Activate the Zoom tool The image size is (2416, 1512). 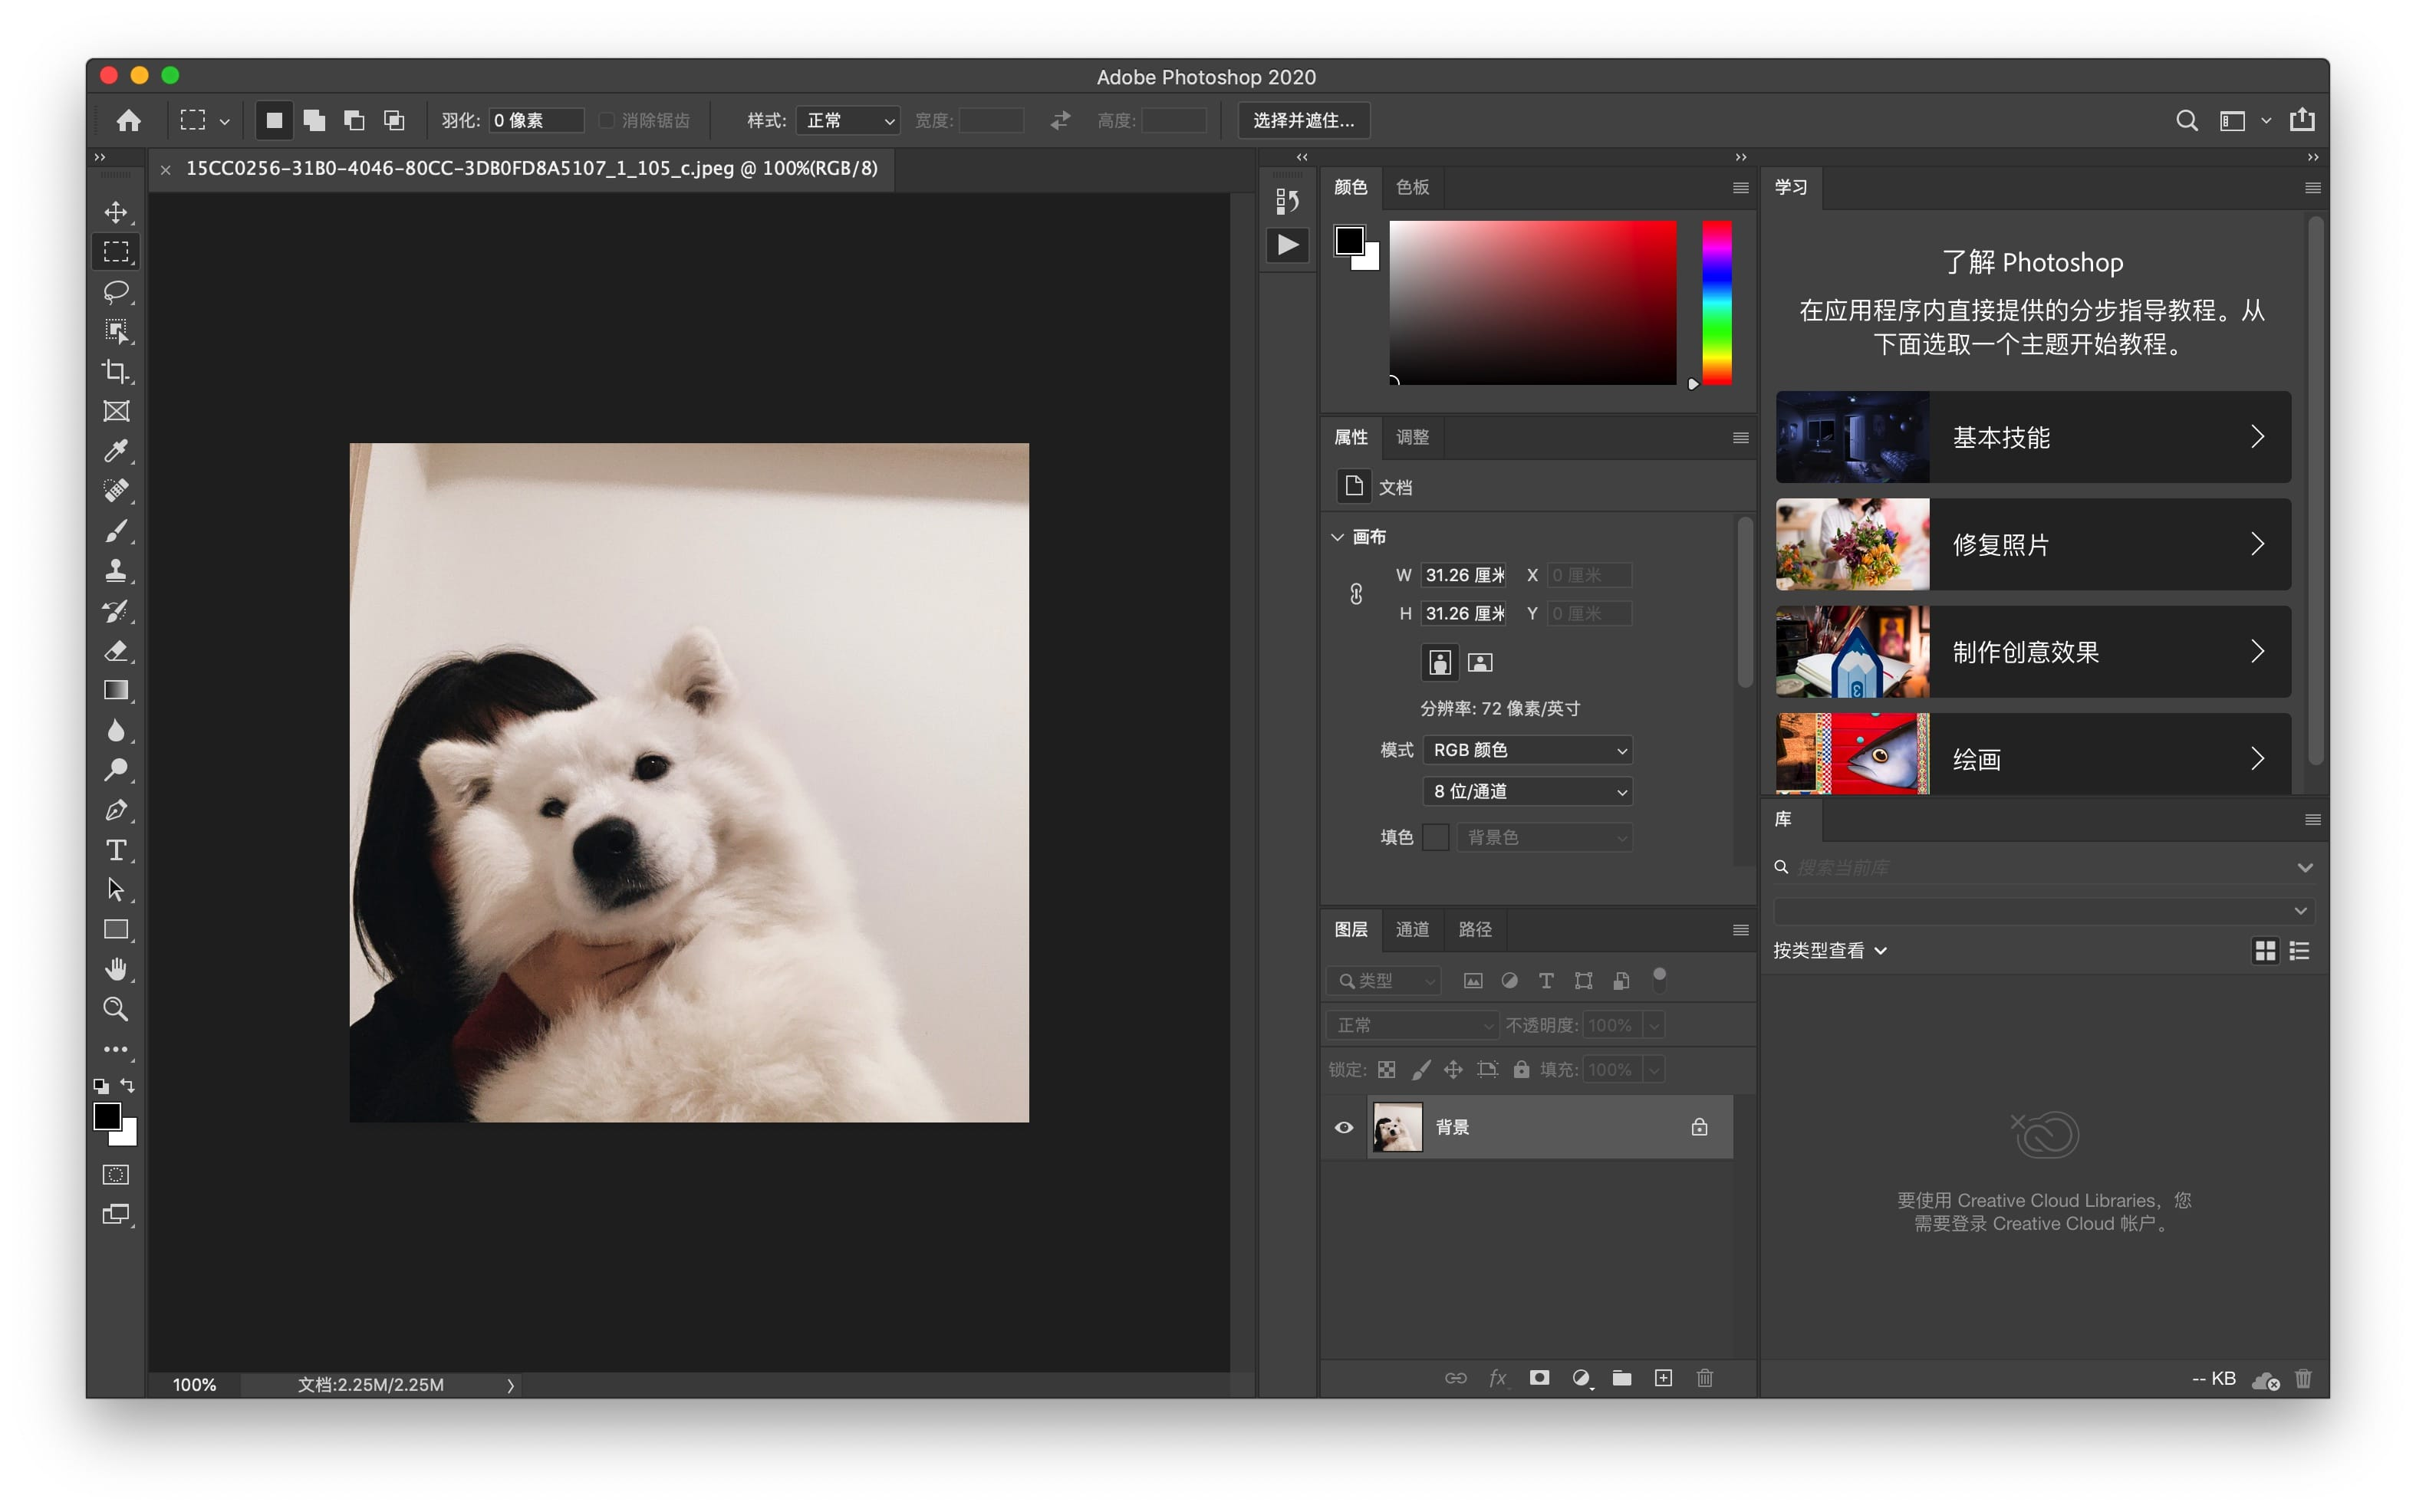[117, 1009]
